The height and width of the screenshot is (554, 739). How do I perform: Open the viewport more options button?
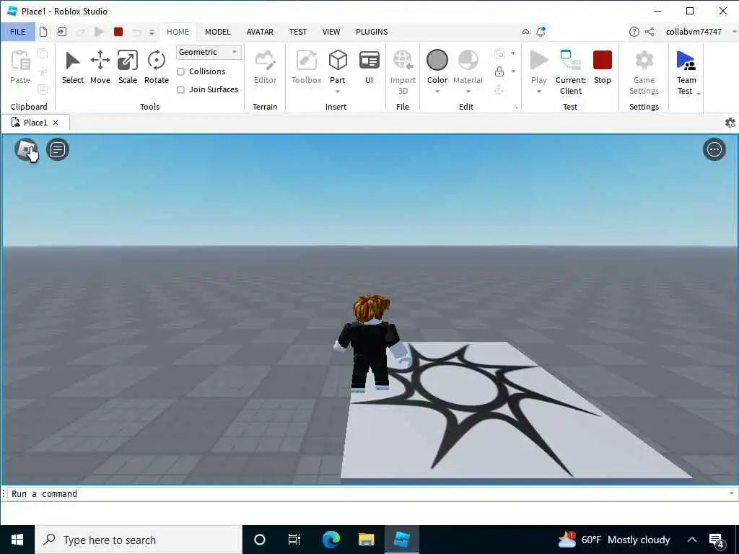[x=714, y=150]
